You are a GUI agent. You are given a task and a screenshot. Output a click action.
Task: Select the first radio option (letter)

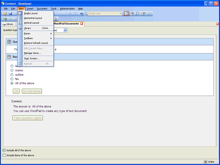click(x=12, y=66)
